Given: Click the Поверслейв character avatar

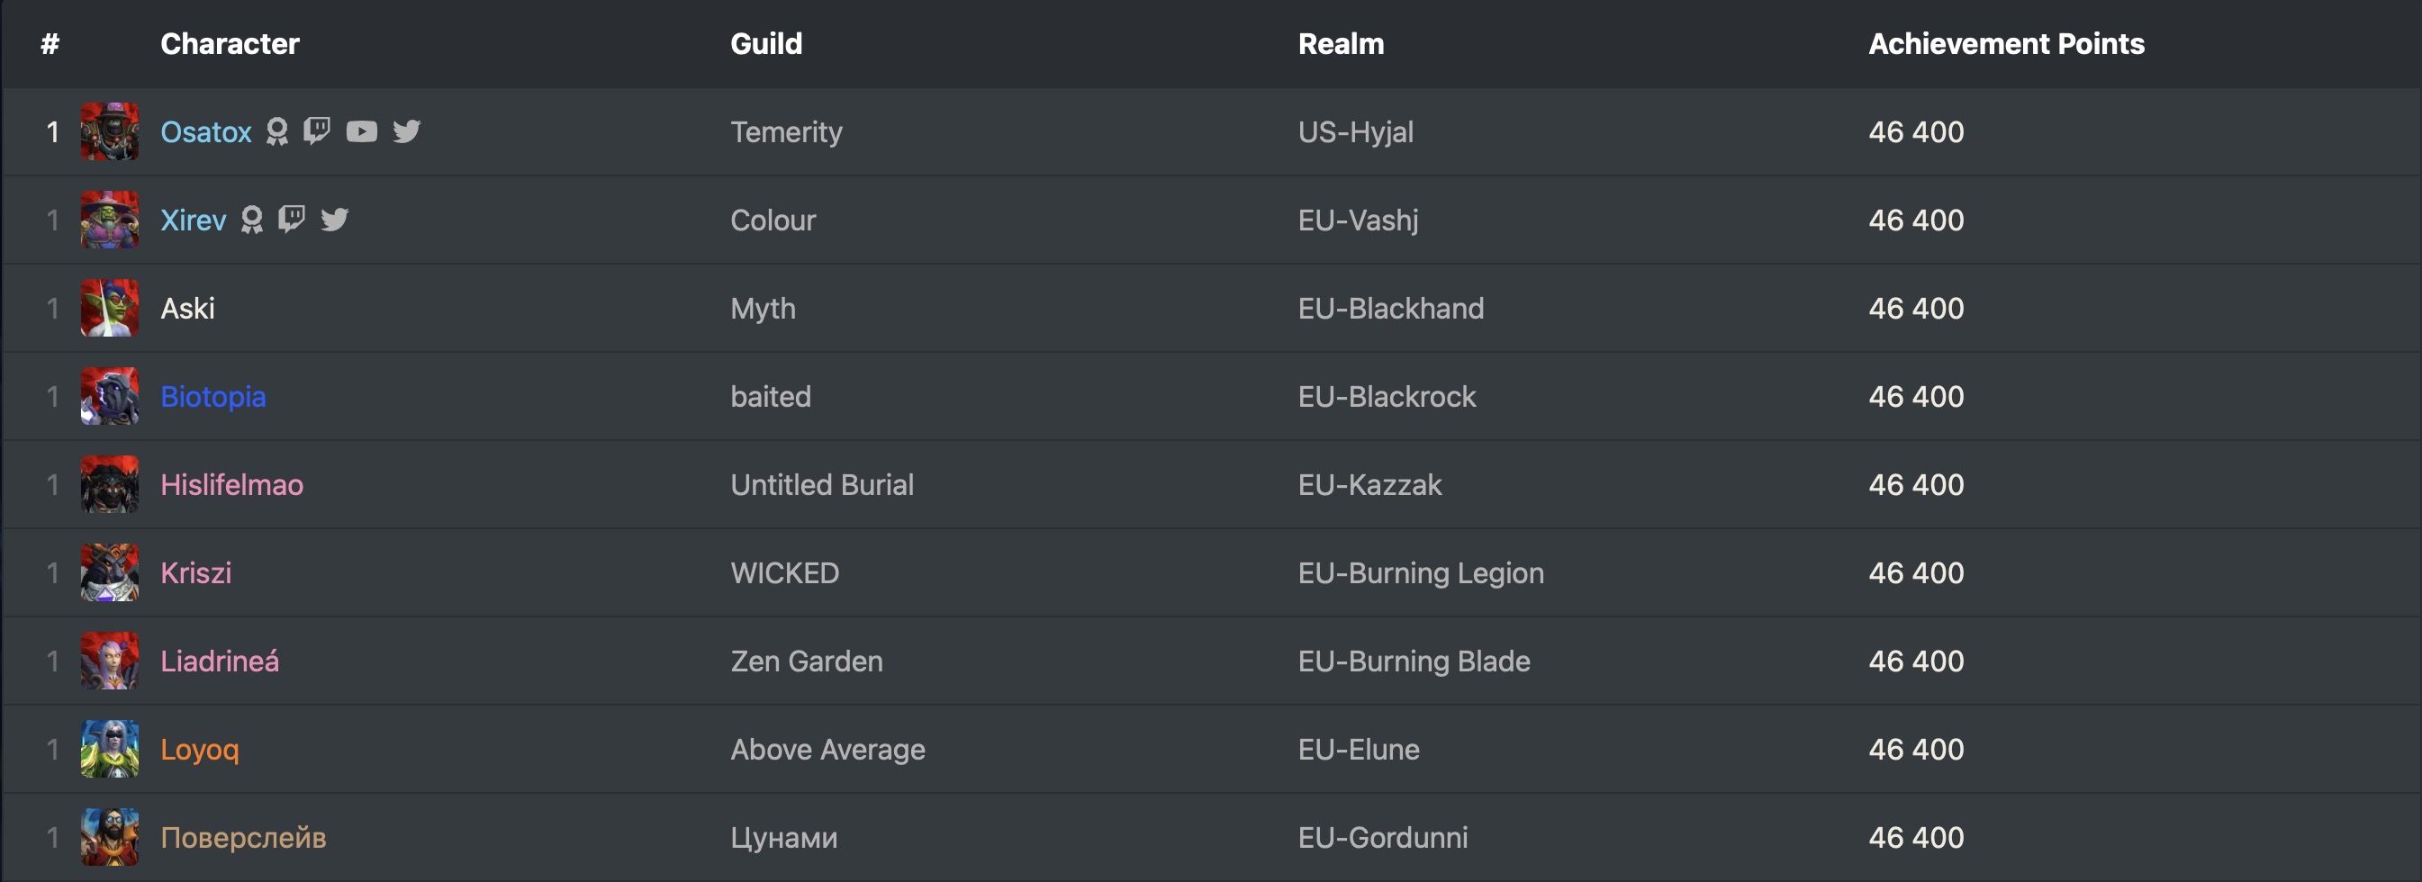Looking at the screenshot, I should (x=109, y=837).
